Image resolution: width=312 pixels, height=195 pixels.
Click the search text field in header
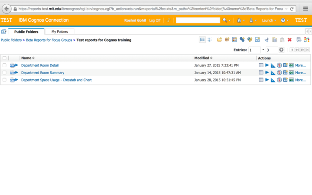point(198,20)
